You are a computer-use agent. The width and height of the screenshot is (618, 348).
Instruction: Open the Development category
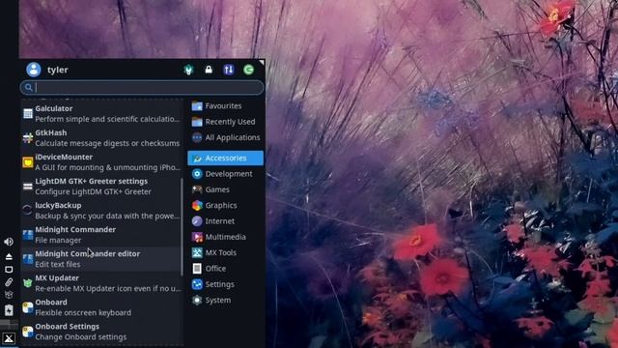pyautogui.click(x=225, y=174)
